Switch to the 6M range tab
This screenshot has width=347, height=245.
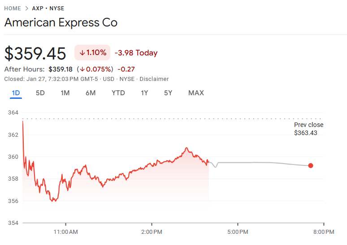(91, 93)
